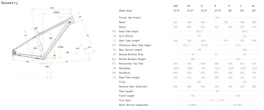This screenshot has height=110, width=264.
Task: Click the XL wheelbase value 1214
Action: point(254,68)
